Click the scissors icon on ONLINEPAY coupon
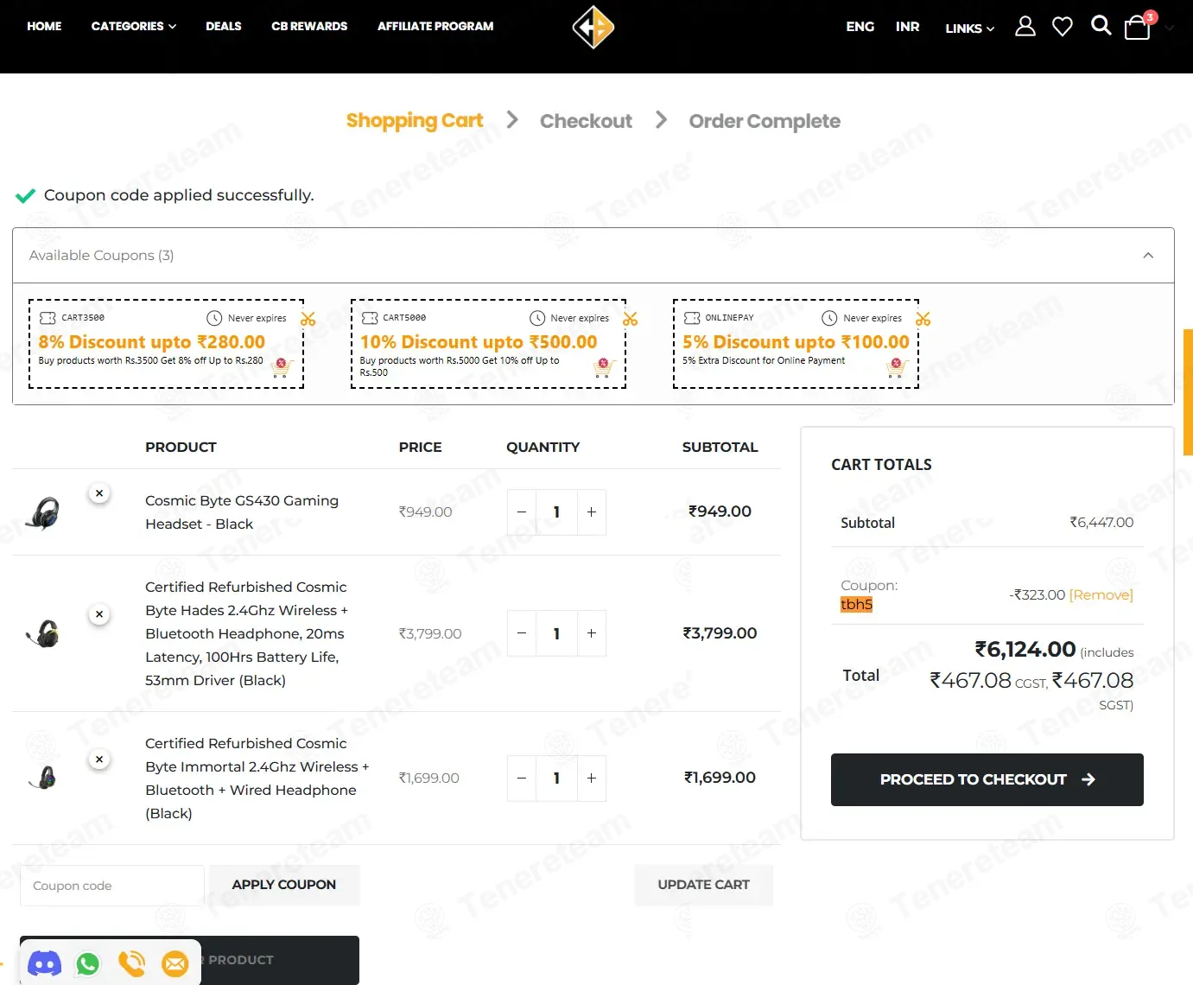The width and height of the screenshot is (1193, 985). [923, 319]
